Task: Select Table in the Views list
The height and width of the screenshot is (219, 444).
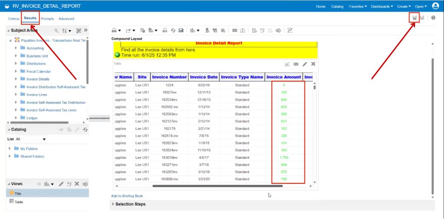Action: (x=47, y=202)
